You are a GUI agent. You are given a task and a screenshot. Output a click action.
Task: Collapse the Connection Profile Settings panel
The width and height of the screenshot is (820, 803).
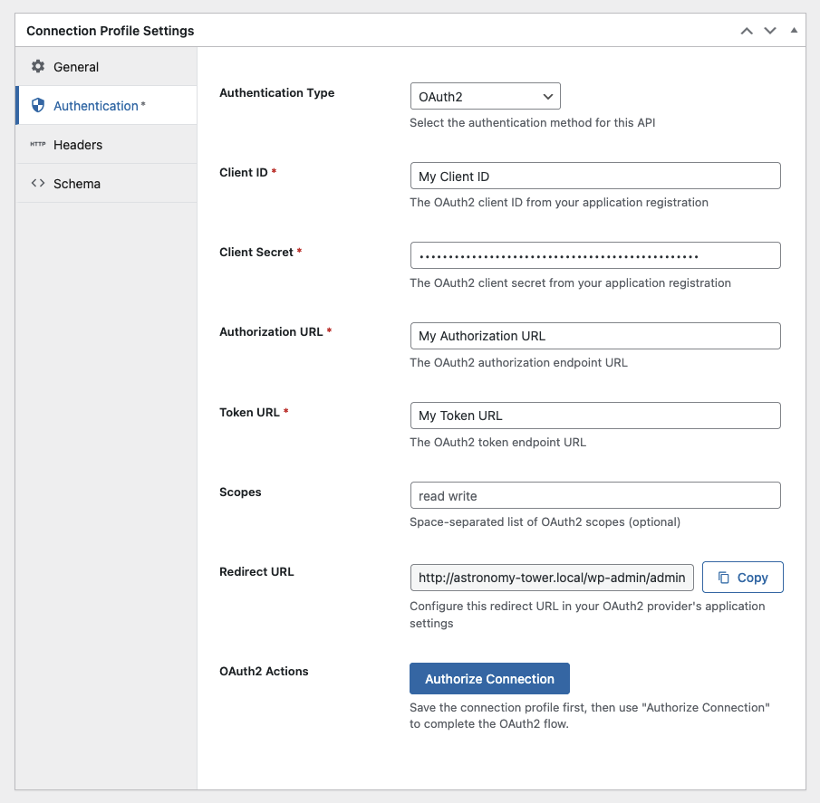coord(794,30)
